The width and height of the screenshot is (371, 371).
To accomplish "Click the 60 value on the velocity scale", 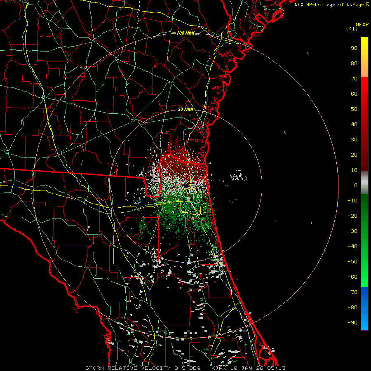I will (354, 94).
